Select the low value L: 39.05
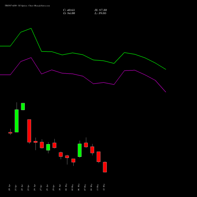Screen dimensions: 197x197 pos(100,13)
